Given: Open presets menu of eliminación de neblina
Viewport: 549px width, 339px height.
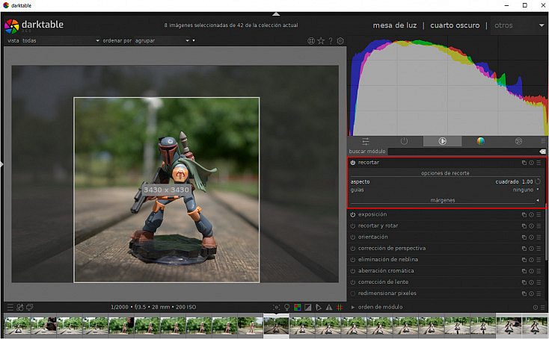Looking at the screenshot, I should click(539, 260).
